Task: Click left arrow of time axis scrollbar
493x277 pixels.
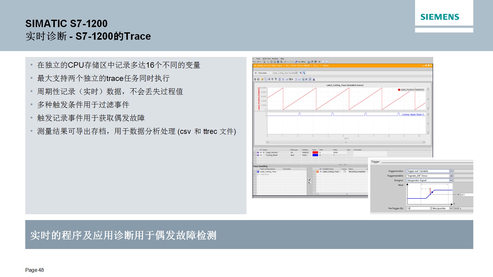Action: click(267, 142)
